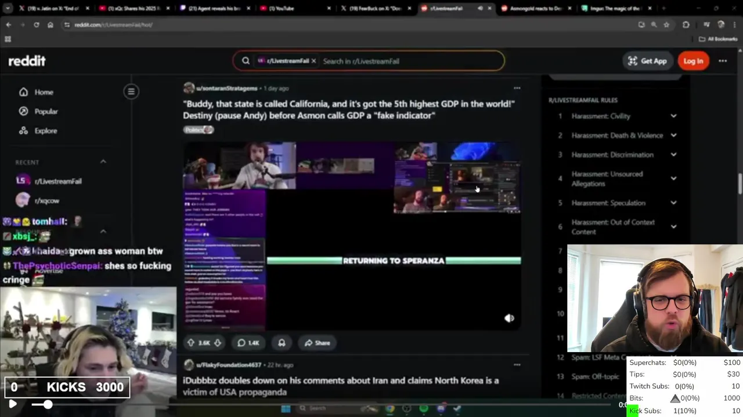Viewport: 743px width, 417px height.
Task: Upvote the Destiny California GDP post
Action: tap(190, 343)
